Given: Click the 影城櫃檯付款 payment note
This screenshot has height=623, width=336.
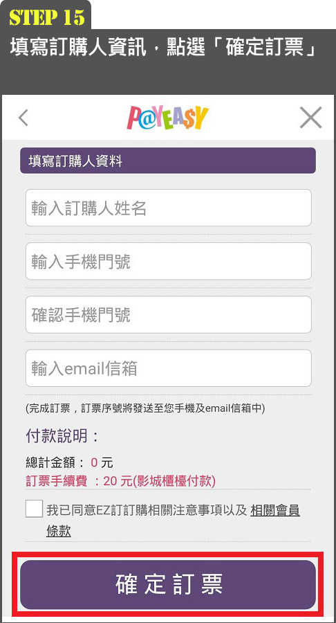Looking at the screenshot, I should 174,482.
